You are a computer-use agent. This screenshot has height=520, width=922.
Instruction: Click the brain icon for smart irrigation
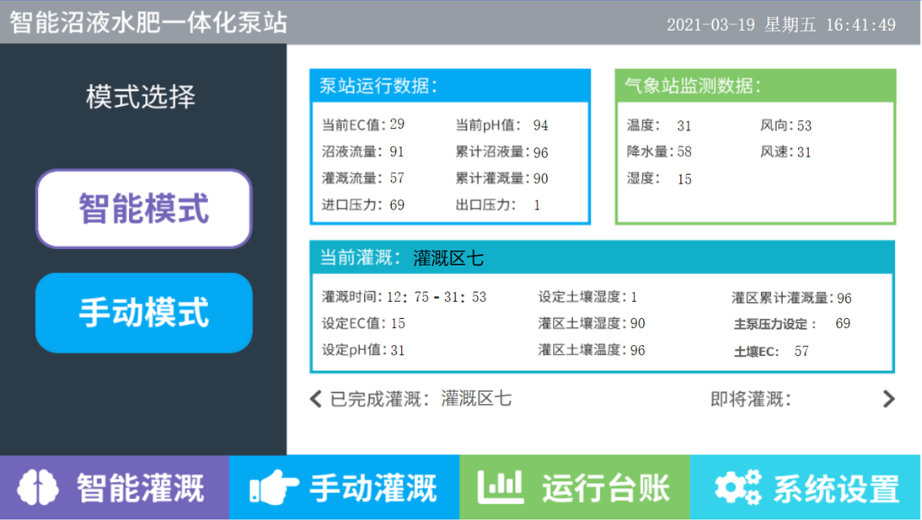37,487
